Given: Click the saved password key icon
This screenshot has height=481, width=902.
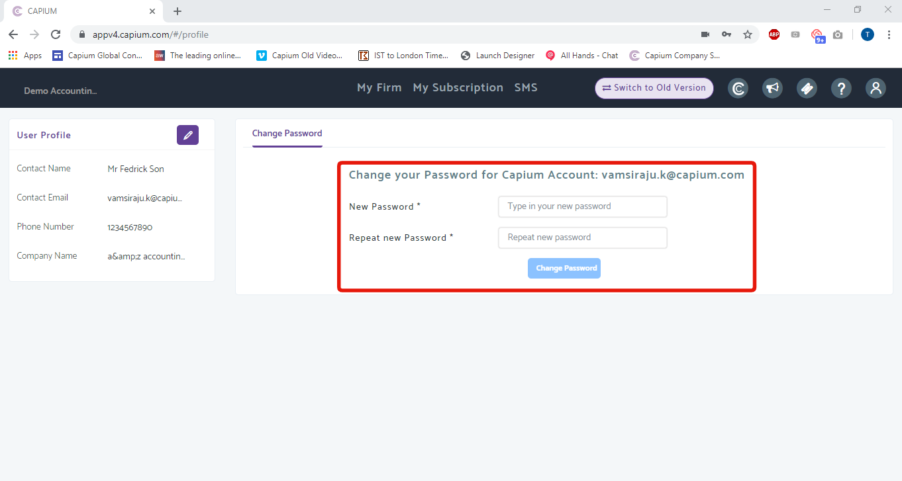Looking at the screenshot, I should point(727,34).
